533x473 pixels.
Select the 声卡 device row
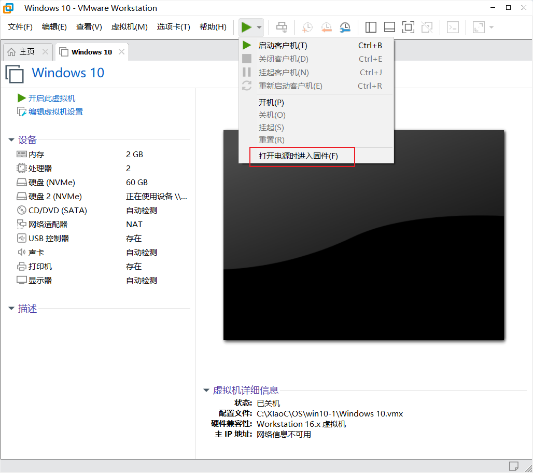coord(102,252)
